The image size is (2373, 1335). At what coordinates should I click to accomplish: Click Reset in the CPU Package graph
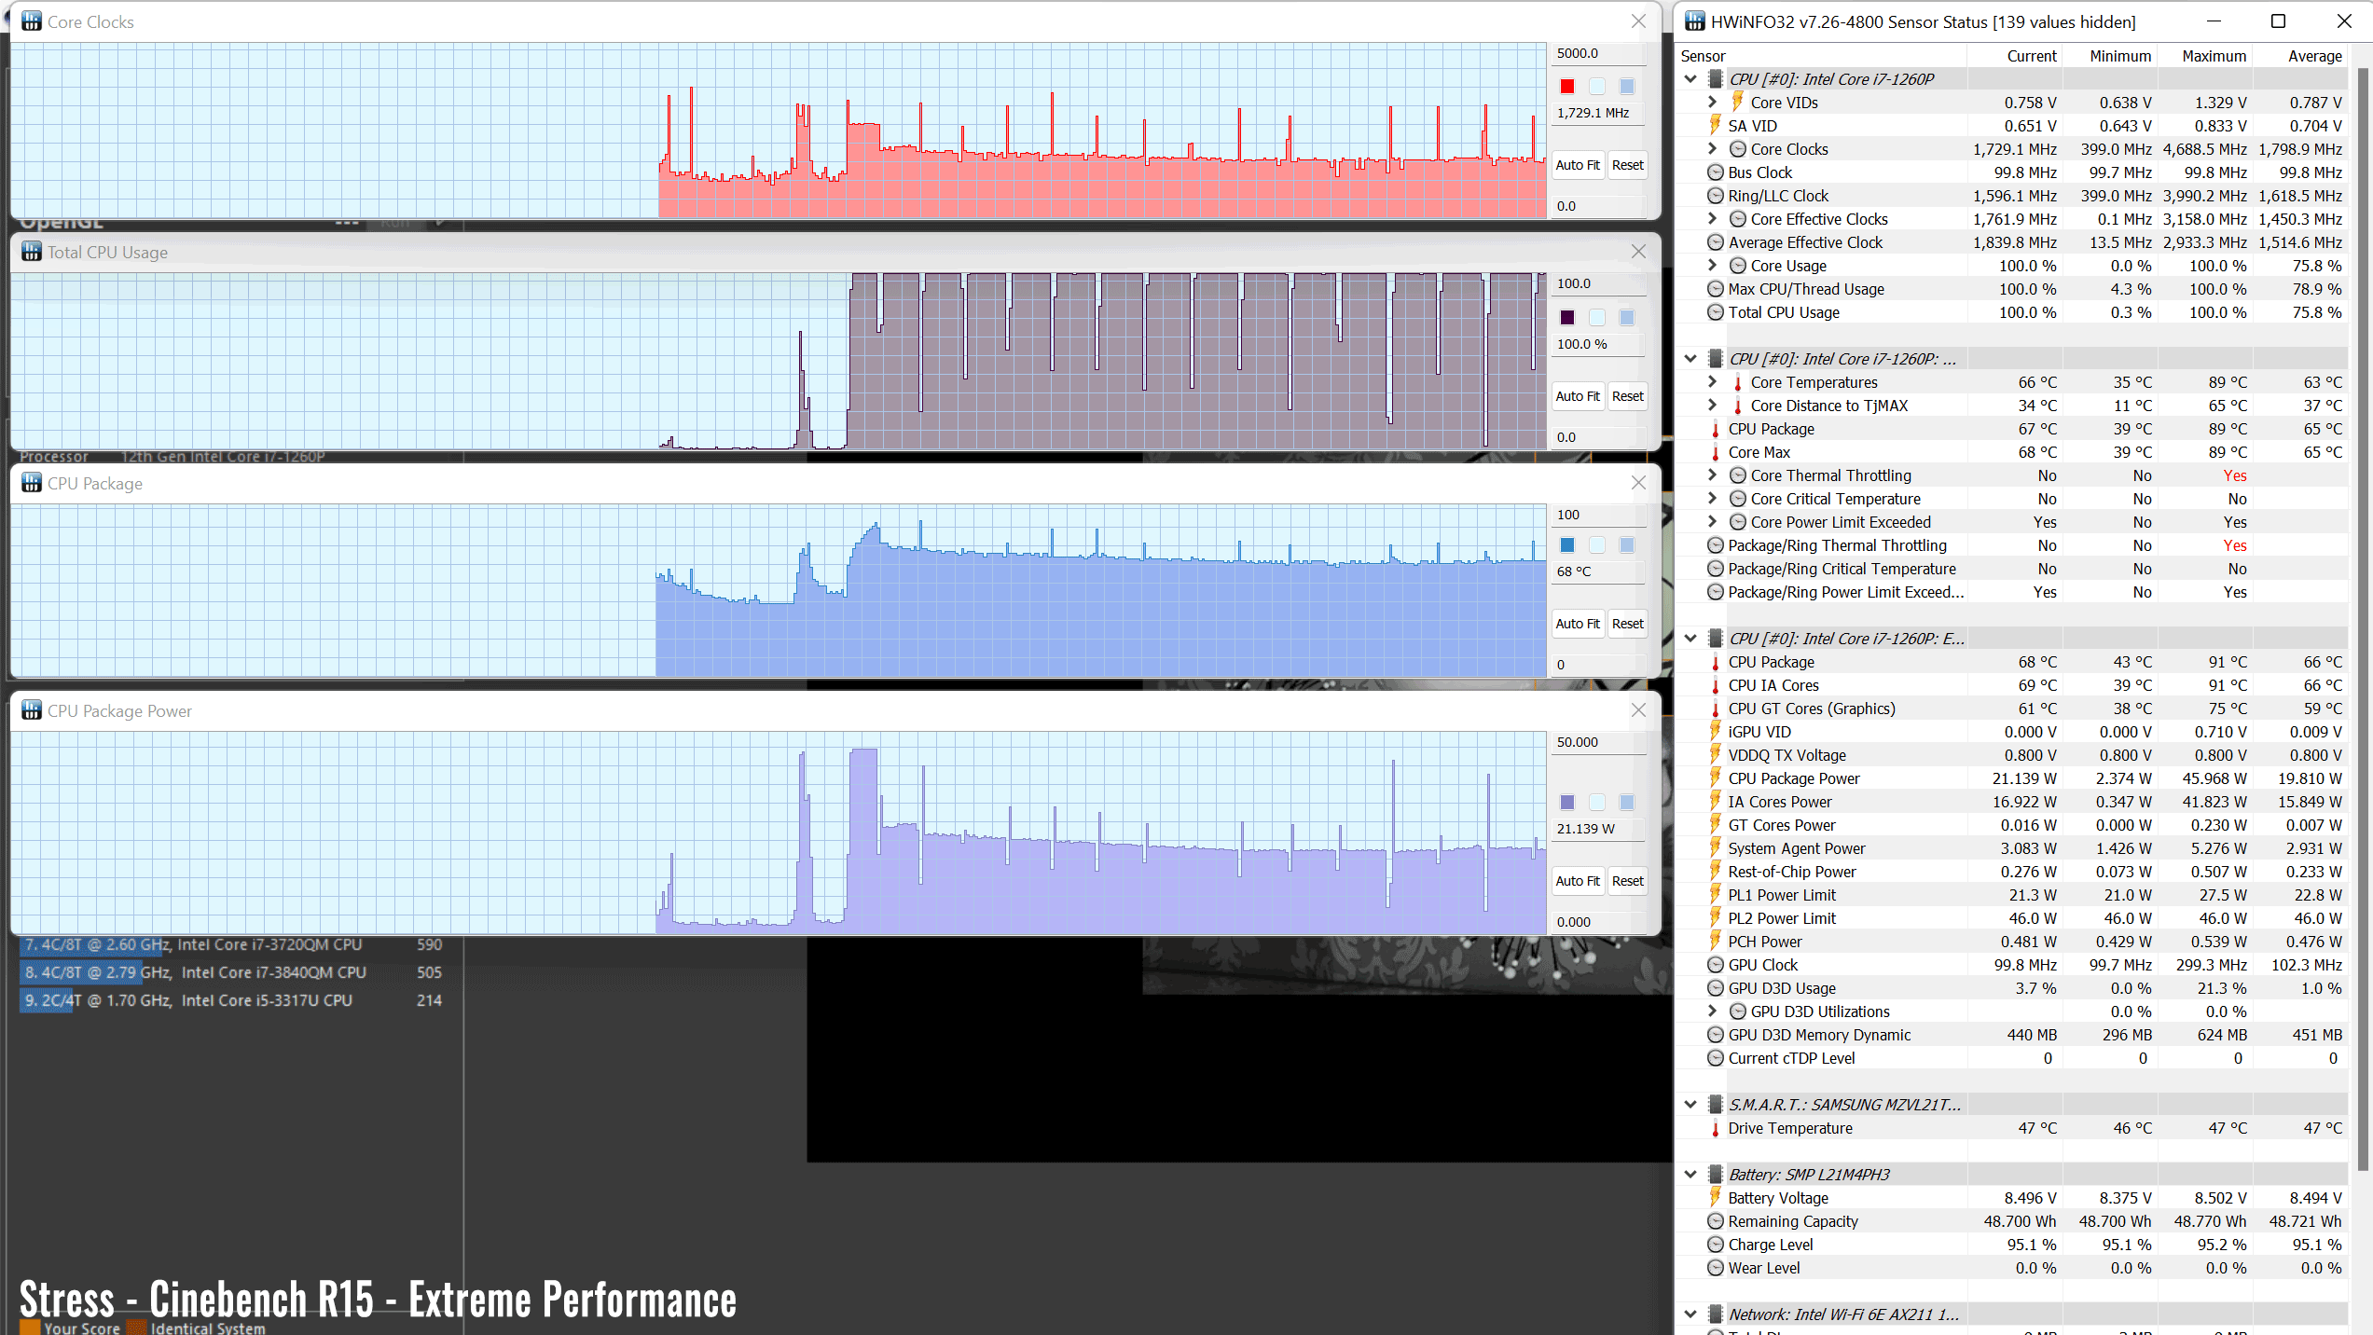tap(1627, 624)
